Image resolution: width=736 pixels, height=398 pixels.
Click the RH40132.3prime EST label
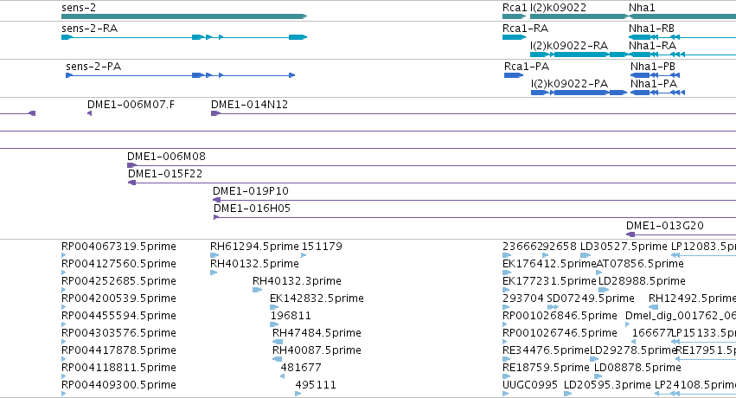(297, 281)
